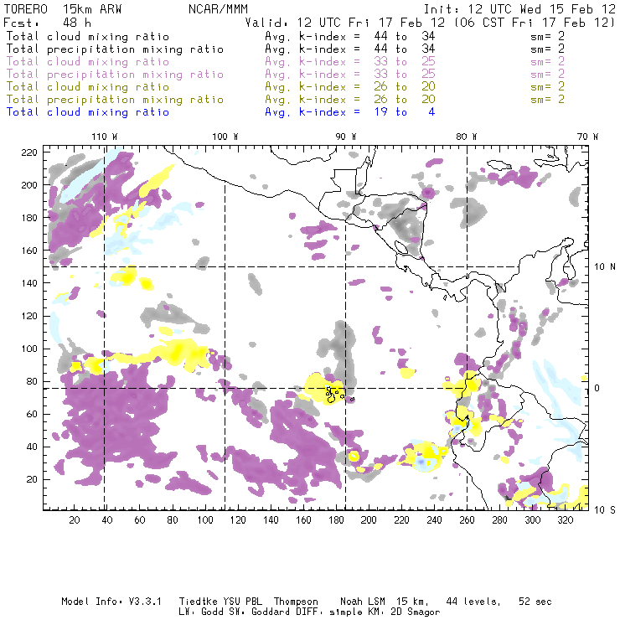The height and width of the screenshot is (620, 620).
Task: Select "120" on the bottom horizontal axis
Action: pos(238,520)
